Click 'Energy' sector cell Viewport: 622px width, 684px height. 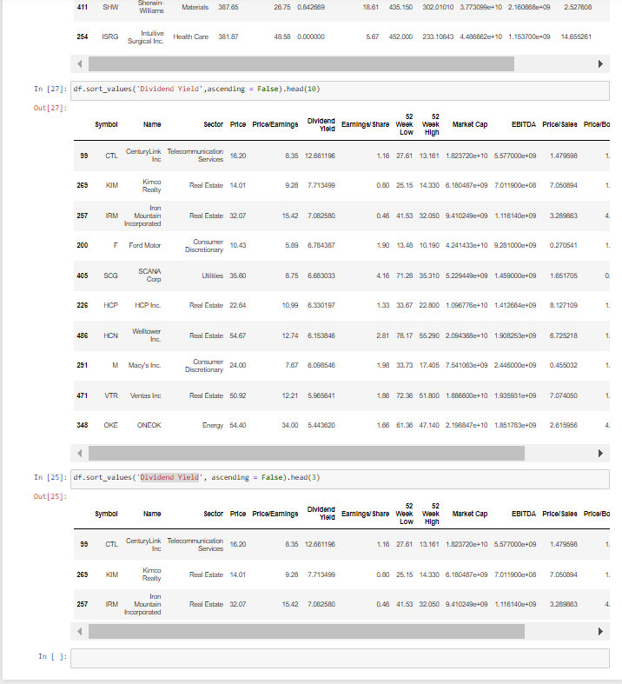point(213,425)
